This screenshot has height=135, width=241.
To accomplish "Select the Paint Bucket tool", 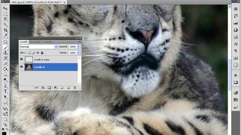I will [x=5, y=69].
